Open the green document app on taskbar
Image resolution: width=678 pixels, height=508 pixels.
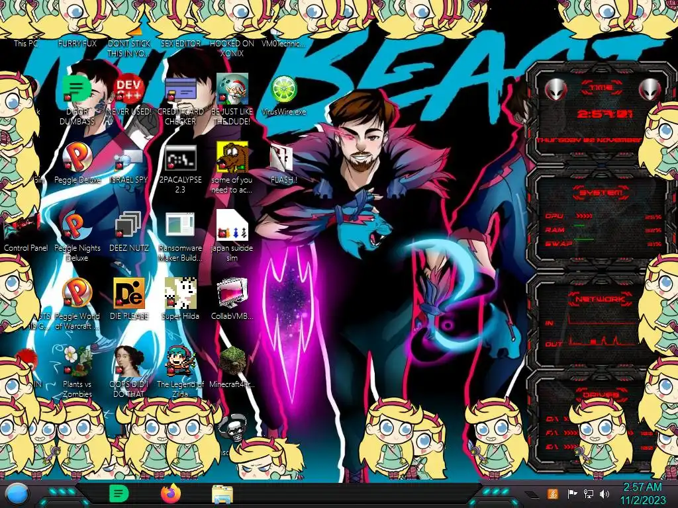tap(119, 493)
